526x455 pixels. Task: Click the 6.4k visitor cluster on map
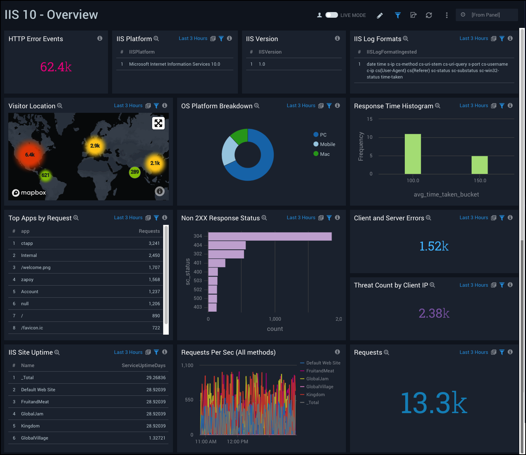click(30, 155)
